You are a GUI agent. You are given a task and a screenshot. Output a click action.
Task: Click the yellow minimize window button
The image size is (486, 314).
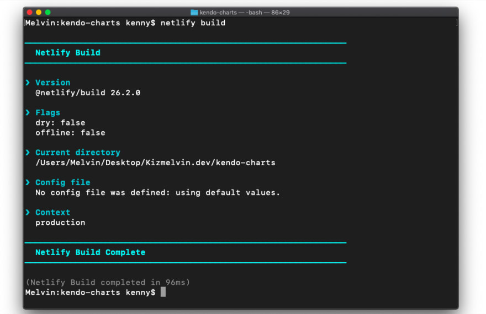coord(39,12)
